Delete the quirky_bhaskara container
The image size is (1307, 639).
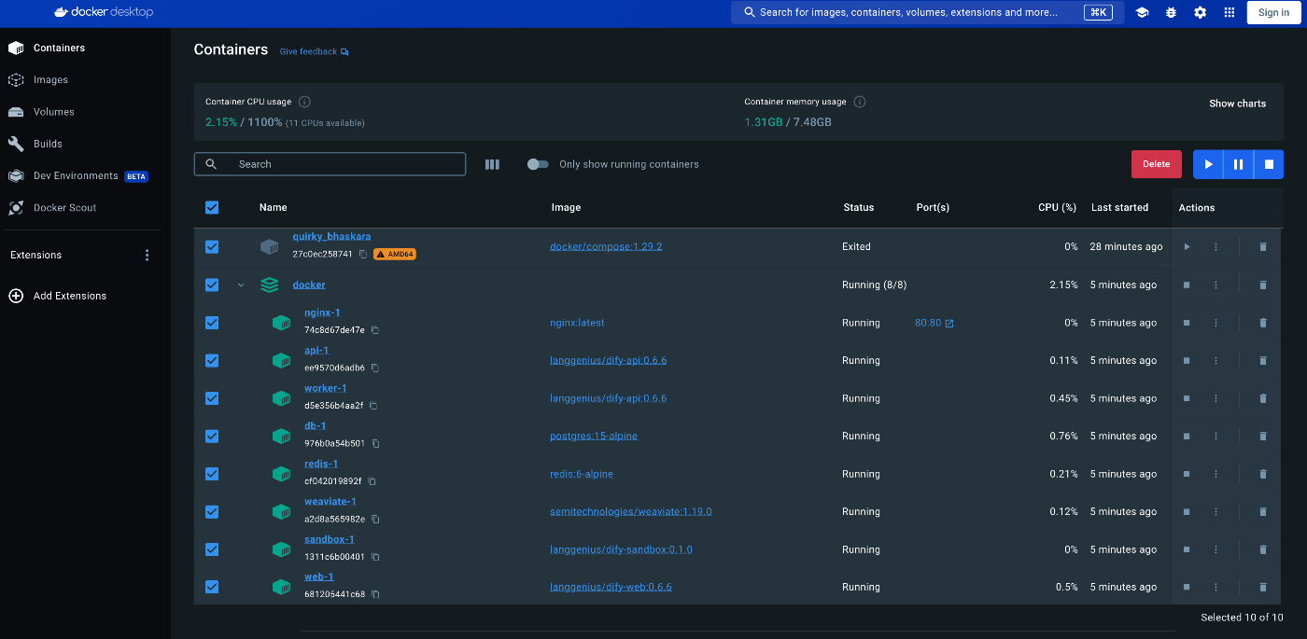(1263, 247)
